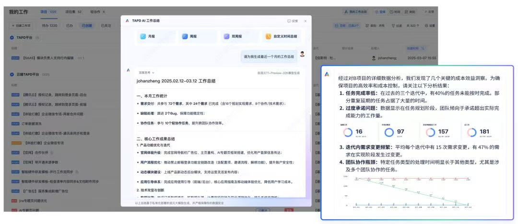518x224 pixels.
Task: Open the 授权记录 跳转到登录页面-前端 item
Action: point(55,104)
